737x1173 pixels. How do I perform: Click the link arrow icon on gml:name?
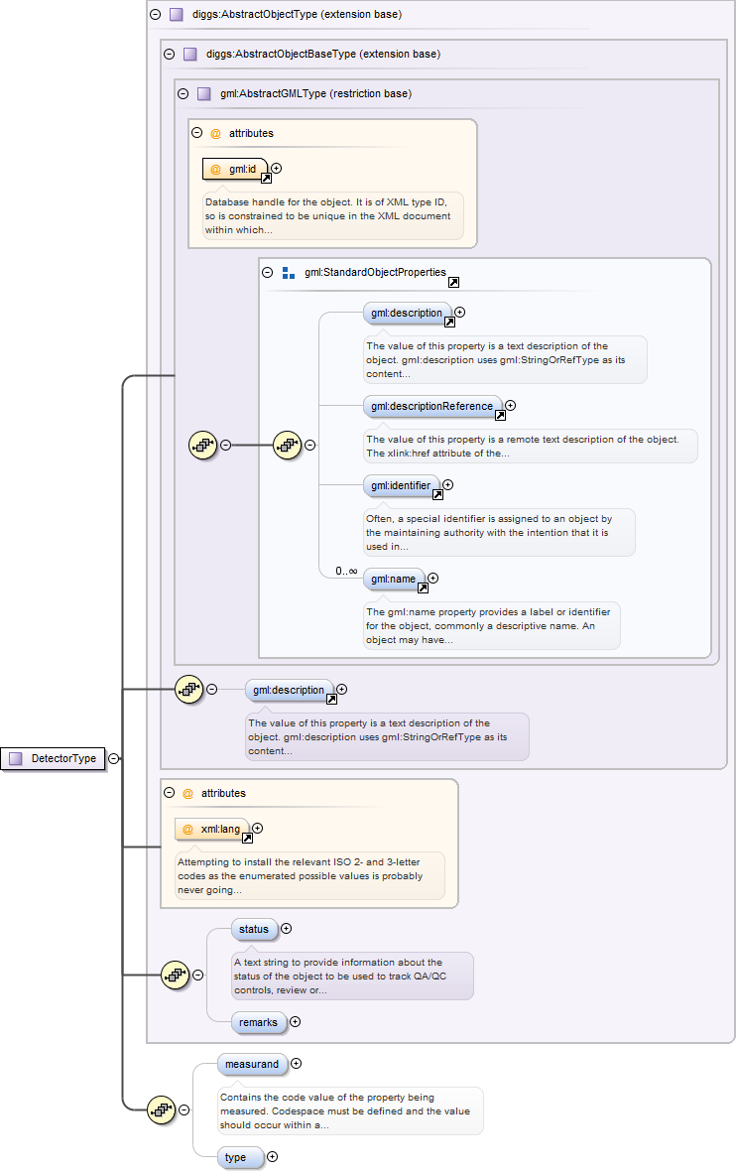(423, 587)
